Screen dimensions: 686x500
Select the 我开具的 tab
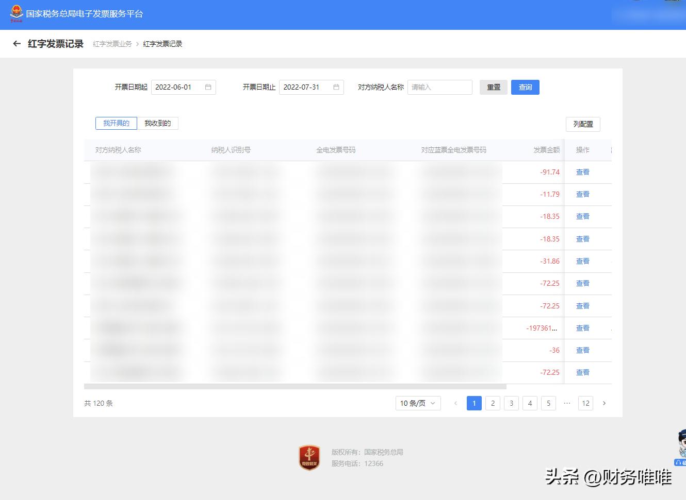(116, 123)
